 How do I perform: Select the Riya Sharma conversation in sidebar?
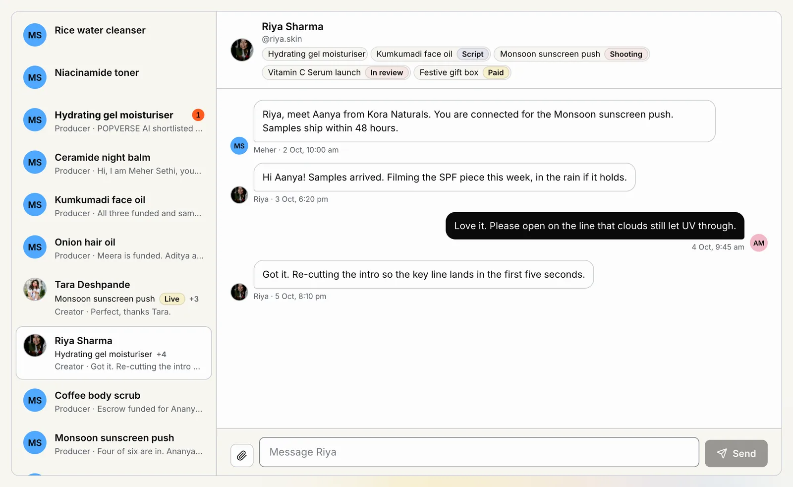pyautogui.click(x=114, y=353)
